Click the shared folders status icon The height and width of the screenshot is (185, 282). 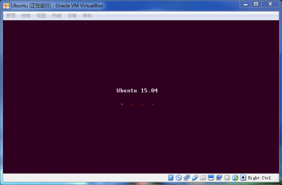(x=203, y=178)
